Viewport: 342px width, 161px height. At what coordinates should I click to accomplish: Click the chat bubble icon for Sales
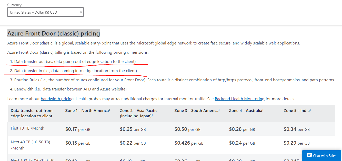pos(309,155)
